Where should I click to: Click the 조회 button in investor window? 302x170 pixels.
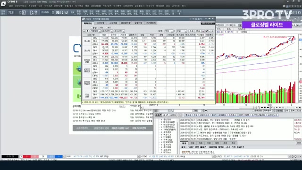point(192,31)
